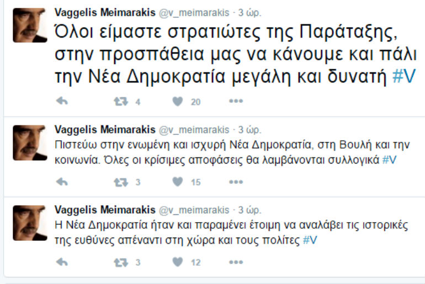Open more options on first tweet
This screenshot has width=425, height=284.
(236, 102)
